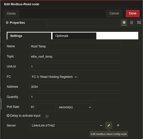Select the Settings tab
The width and height of the screenshot is (143, 139).
(x=29, y=36)
